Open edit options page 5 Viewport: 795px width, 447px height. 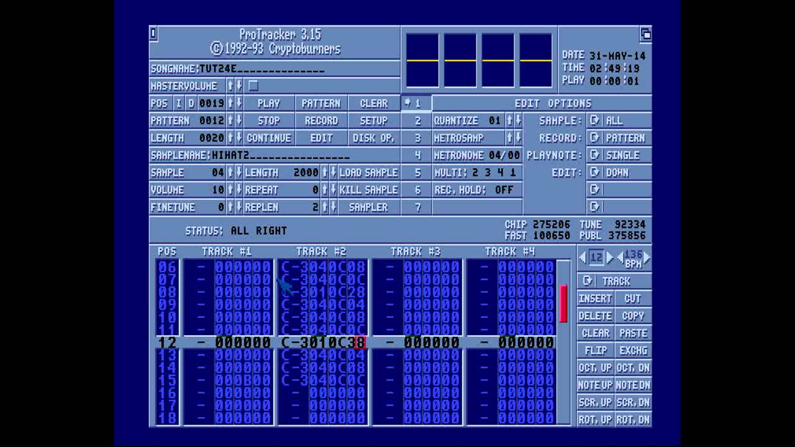[x=417, y=173]
